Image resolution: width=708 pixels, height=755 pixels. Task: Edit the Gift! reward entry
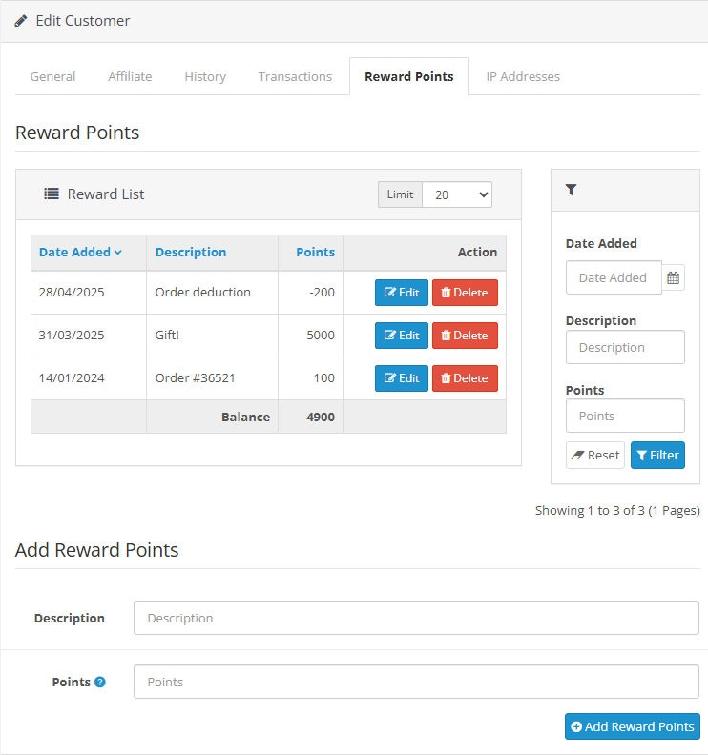pos(401,336)
